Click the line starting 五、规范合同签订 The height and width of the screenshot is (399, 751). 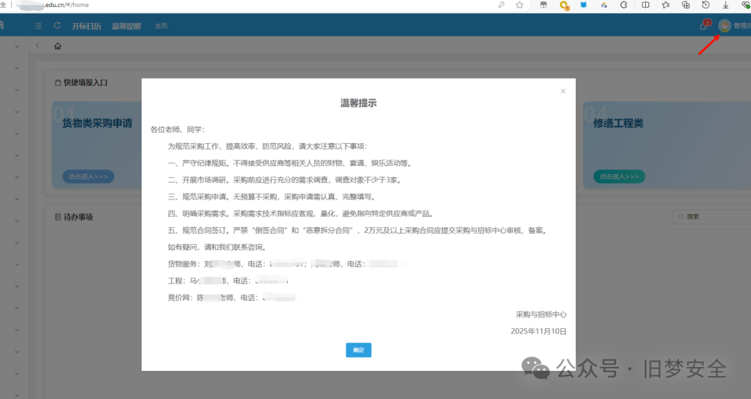click(358, 230)
